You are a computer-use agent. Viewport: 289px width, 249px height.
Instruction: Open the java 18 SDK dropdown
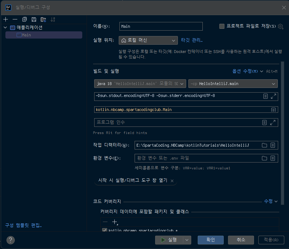tap(140, 84)
